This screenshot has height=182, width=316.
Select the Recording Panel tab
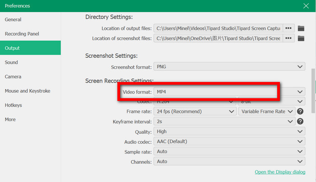point(22,34)
